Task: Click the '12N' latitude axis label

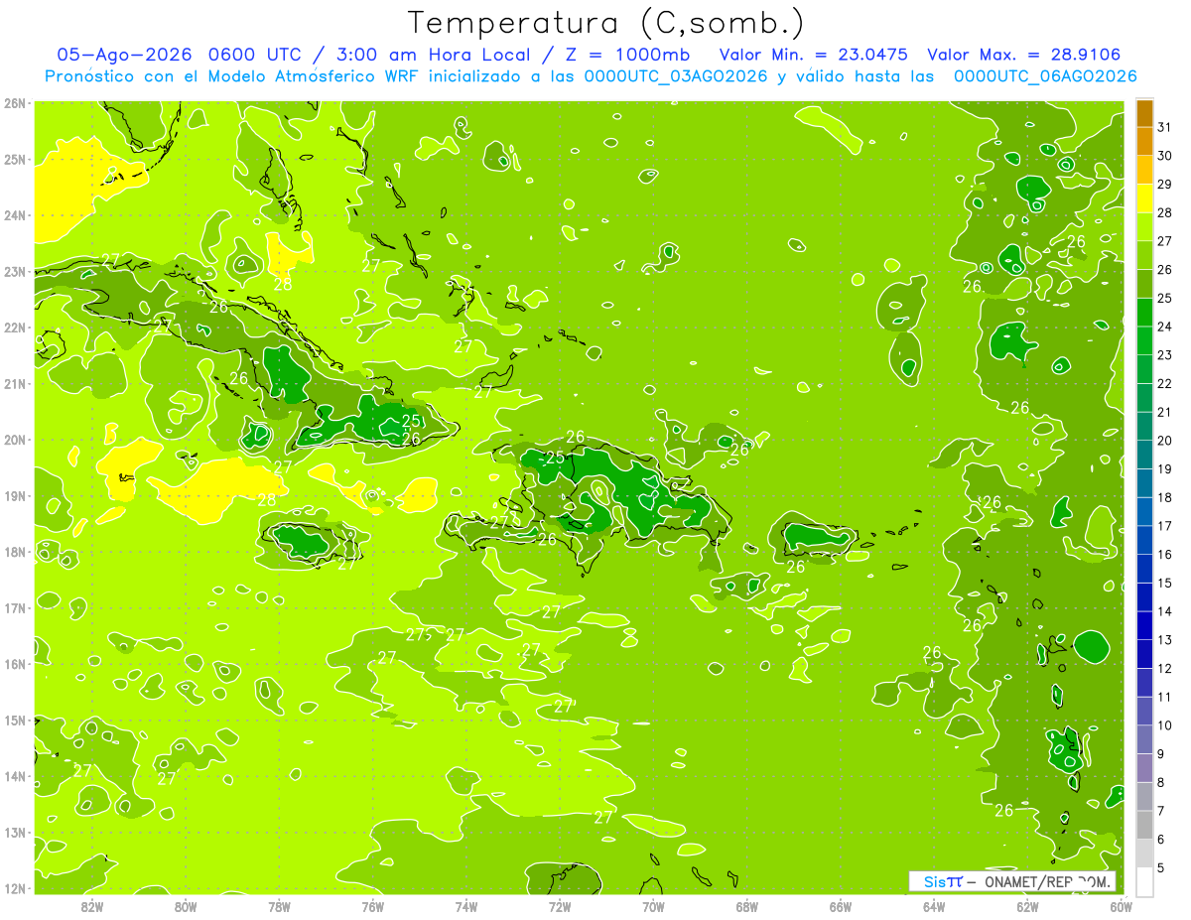Action: (14, 888)
